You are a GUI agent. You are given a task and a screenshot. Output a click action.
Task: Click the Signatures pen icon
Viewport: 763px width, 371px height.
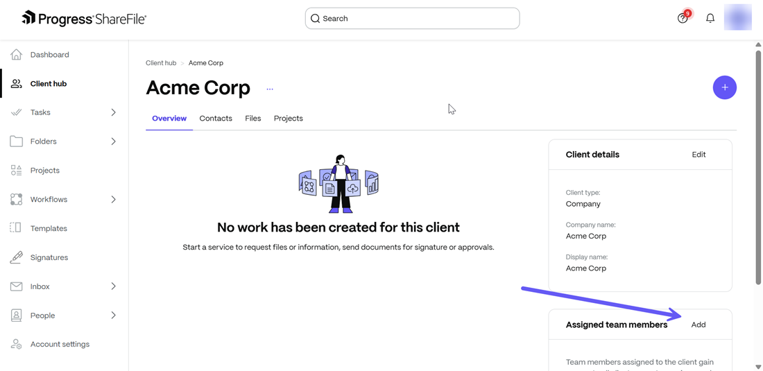coord(17,257)
